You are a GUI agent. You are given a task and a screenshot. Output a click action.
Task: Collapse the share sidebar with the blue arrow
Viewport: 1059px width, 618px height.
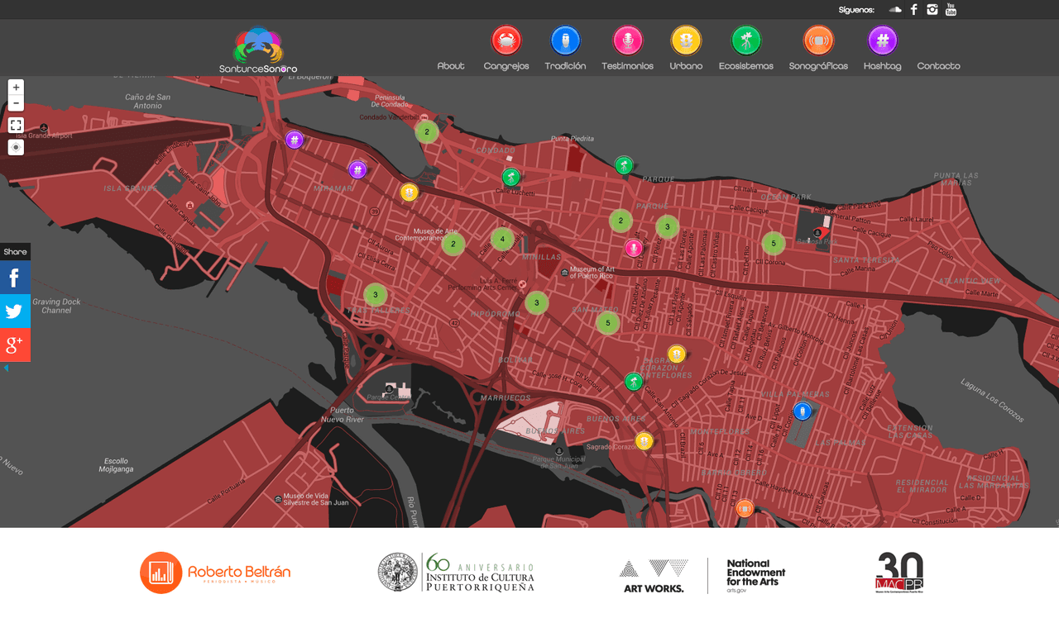(x=5, y=368)
